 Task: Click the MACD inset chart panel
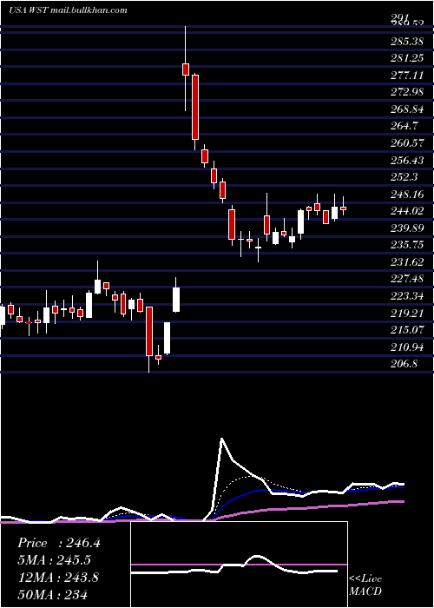(x=239, y=565)
